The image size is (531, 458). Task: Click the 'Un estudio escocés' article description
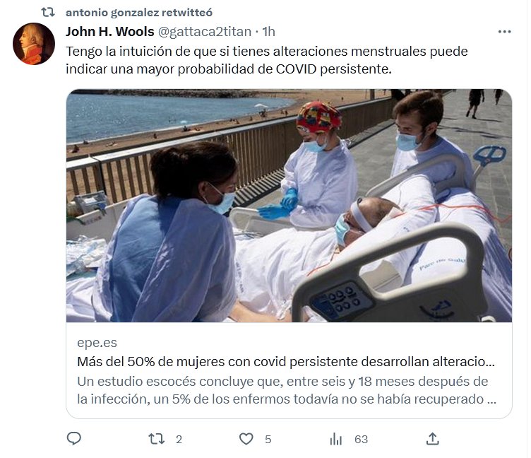click(x=287, y=390)
